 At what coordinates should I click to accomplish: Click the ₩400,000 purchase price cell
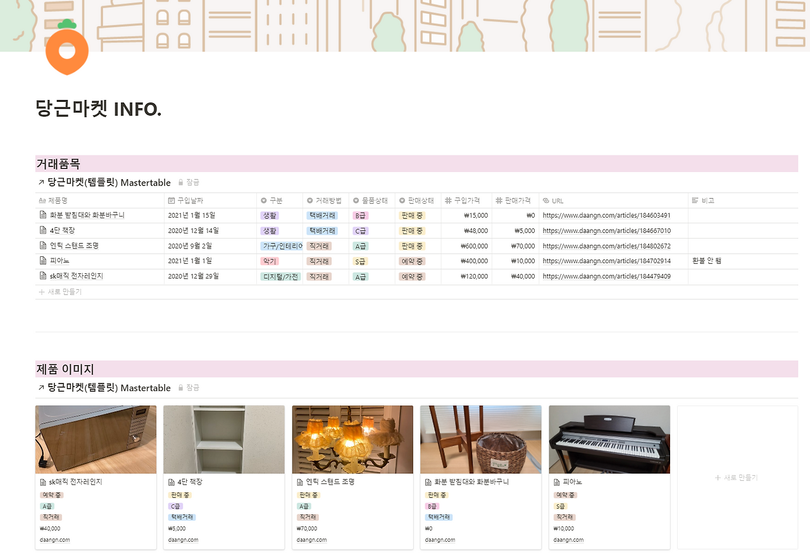(466, 261)
